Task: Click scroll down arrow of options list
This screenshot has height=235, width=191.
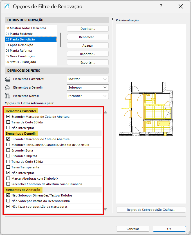Action: pos(105,209)
